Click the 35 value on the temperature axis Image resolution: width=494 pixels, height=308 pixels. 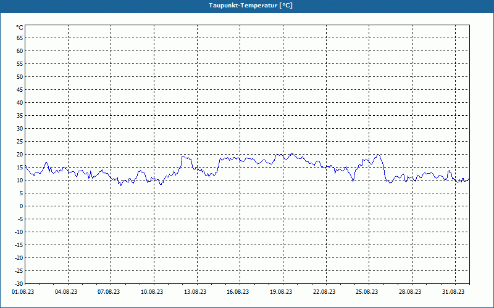click(x=20, y=116)
